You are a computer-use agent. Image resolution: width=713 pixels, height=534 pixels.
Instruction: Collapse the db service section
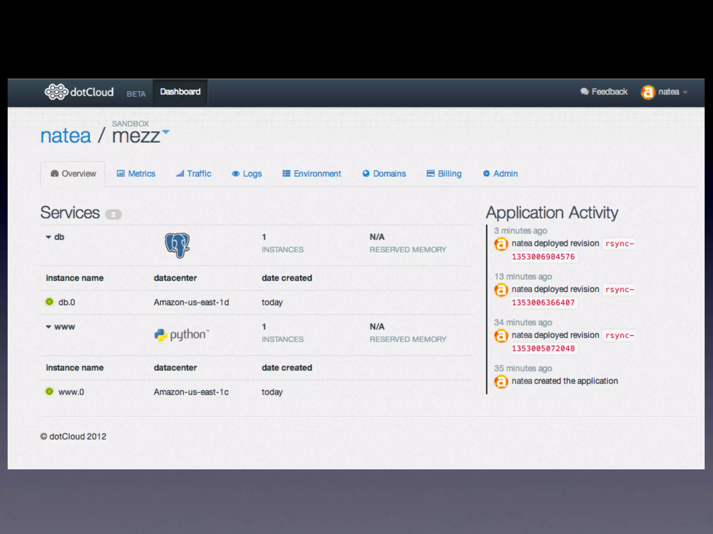coord(49,237)
